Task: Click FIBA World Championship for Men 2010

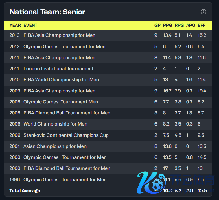Action: pyautogui.click(x=61, y=80)
